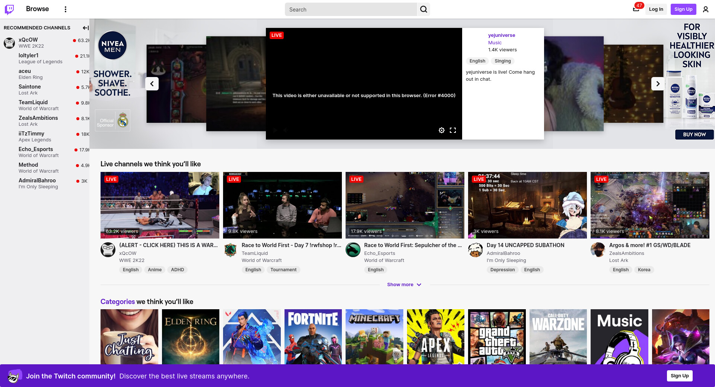Screen dimensions: 715x387
Task: Click the Twitch logo home icon
Action: click(9, 9)
